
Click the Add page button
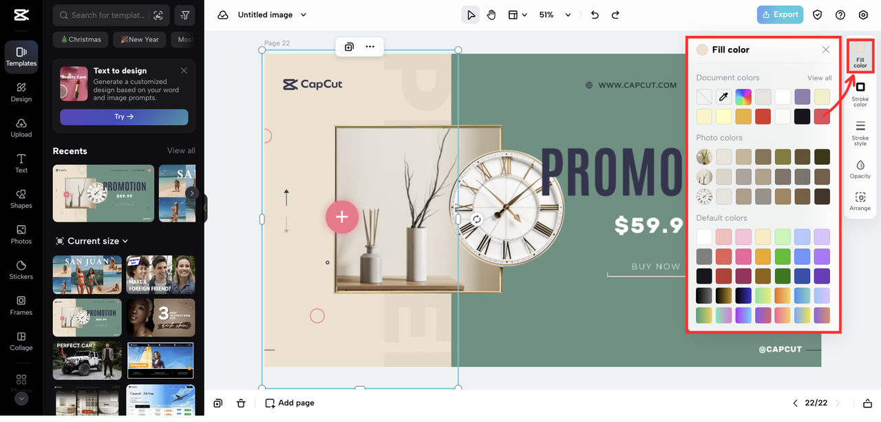[x=290, y=403]
